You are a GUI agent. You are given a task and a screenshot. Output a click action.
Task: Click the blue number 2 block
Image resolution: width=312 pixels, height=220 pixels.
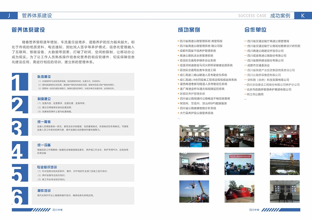[x=20, y=104]
